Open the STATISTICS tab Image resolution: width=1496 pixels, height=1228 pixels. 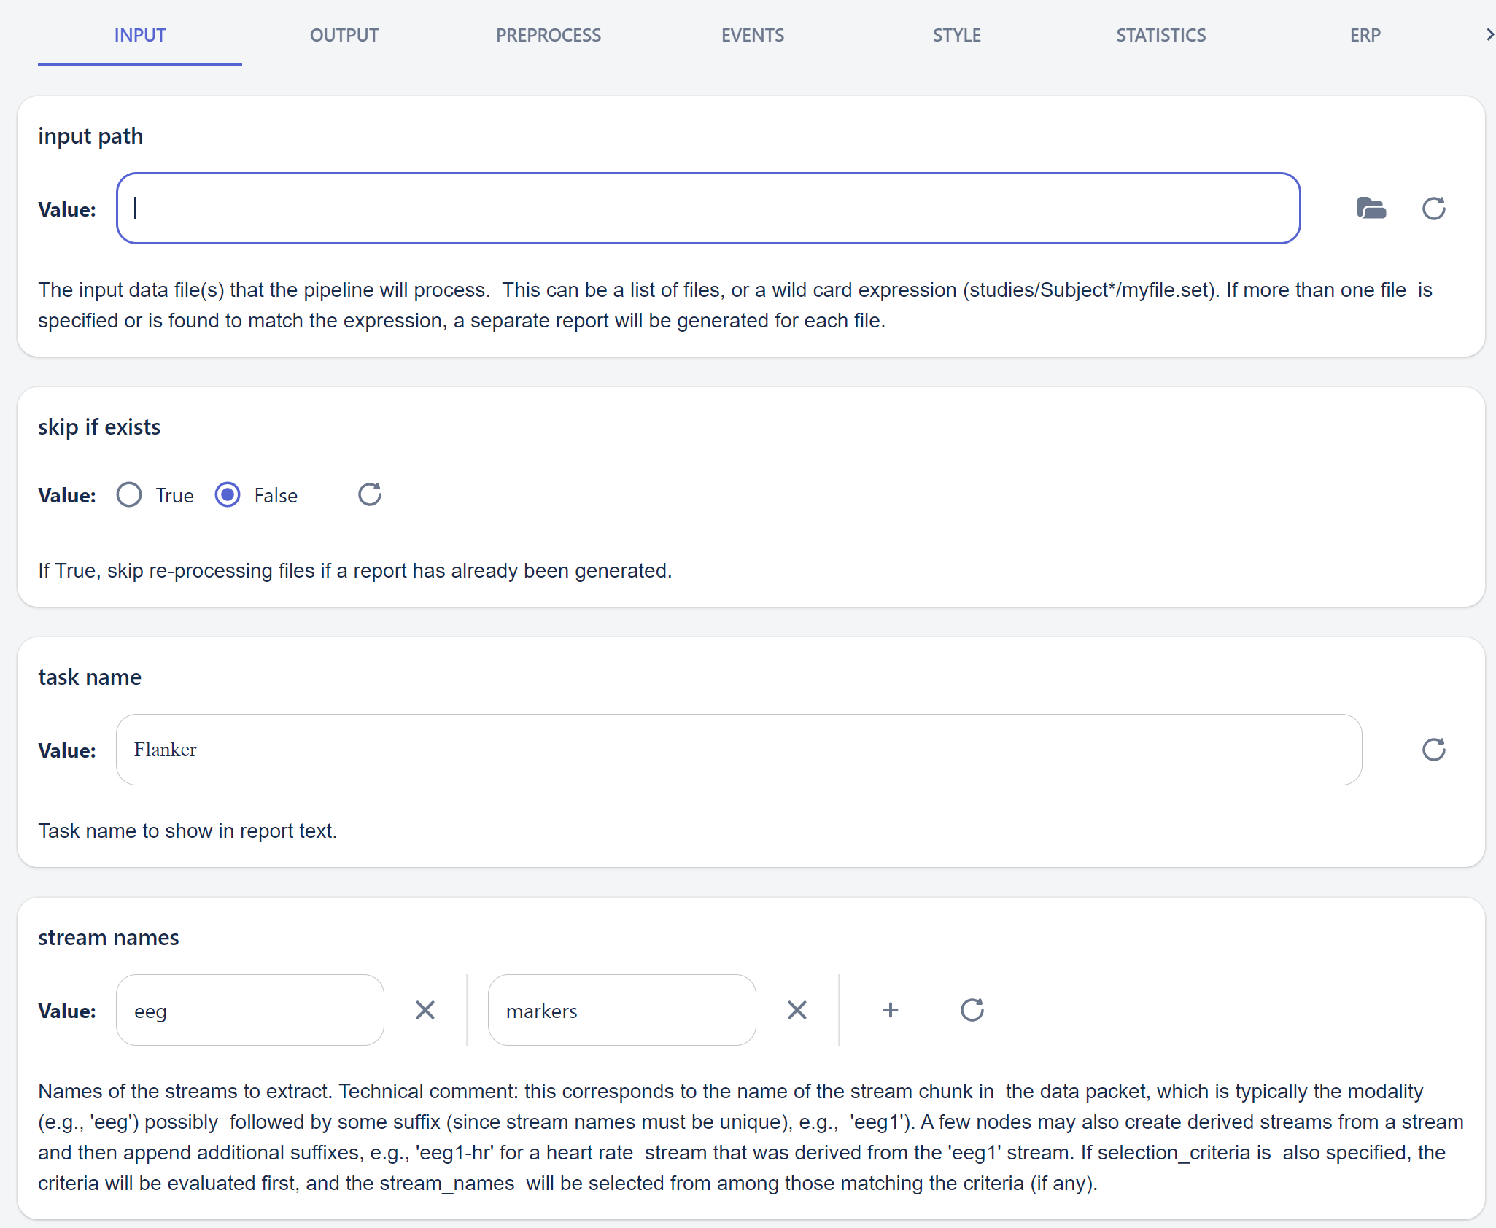(x=1161, y=35)
